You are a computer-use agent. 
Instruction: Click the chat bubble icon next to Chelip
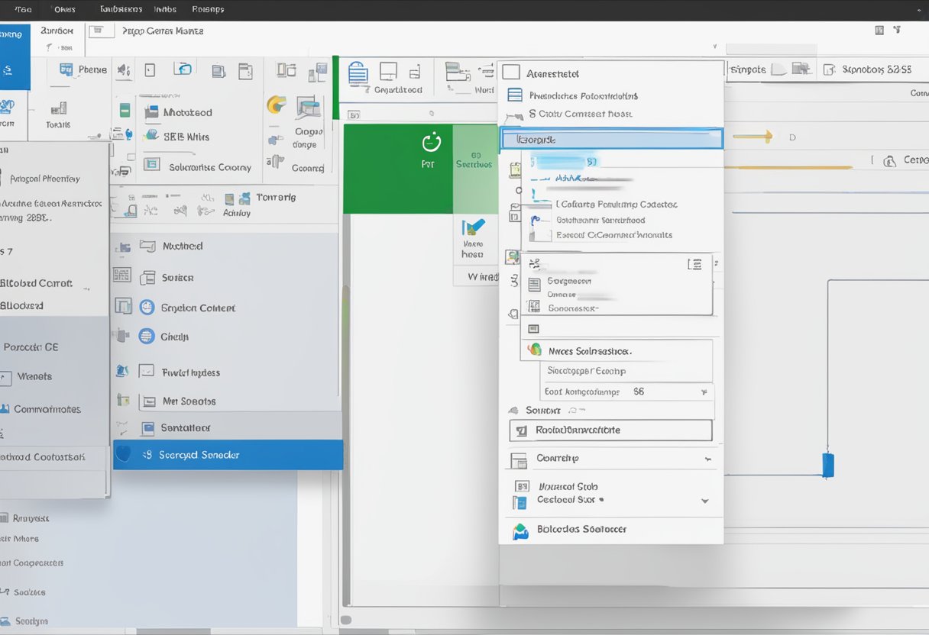click(x=146, y=336)
